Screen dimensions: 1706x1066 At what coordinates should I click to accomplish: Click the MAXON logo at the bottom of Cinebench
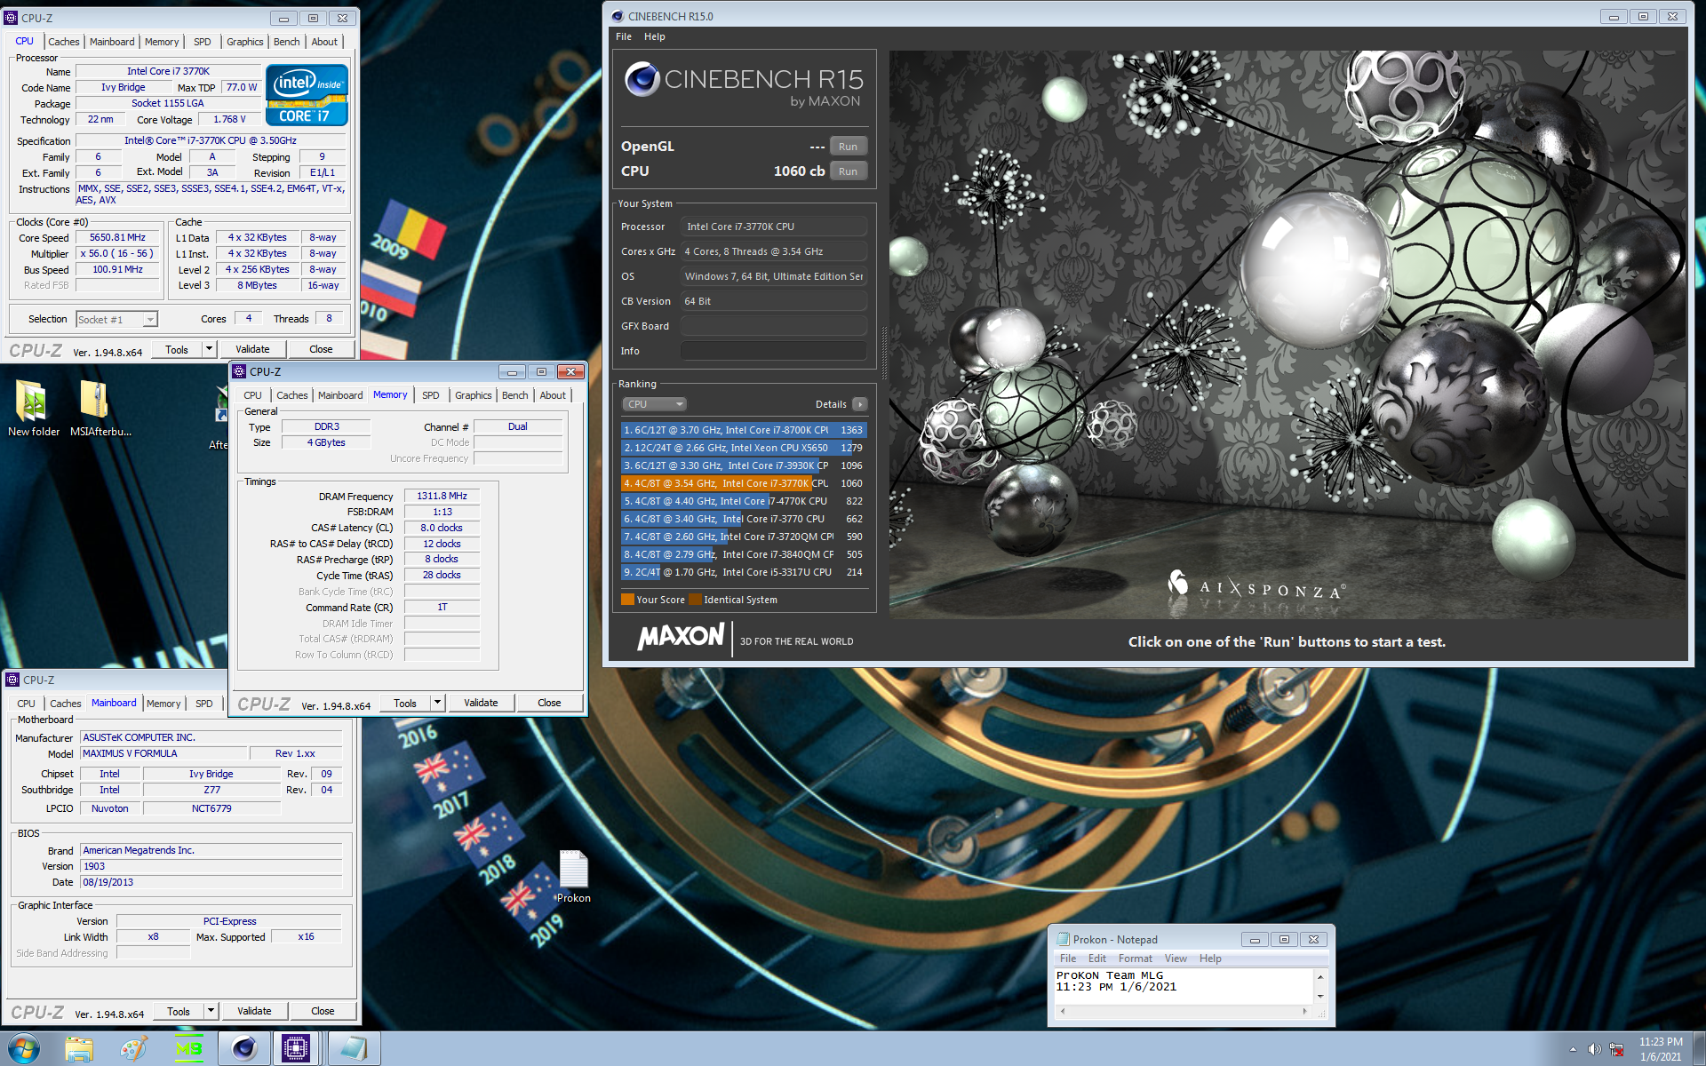click(x=682, y=637)
